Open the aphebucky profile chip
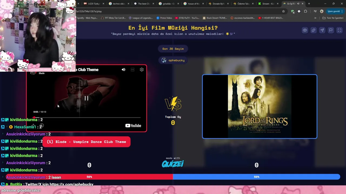The width and height of the screenshot is (346, 194). click(x=173, y=60)
